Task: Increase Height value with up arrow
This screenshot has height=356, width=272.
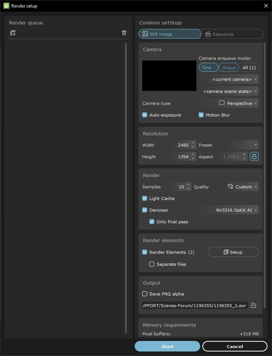Action: pos(193,155)
